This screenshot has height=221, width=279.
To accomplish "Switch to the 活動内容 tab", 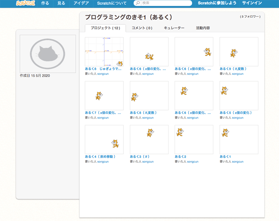I will point(203,28).
